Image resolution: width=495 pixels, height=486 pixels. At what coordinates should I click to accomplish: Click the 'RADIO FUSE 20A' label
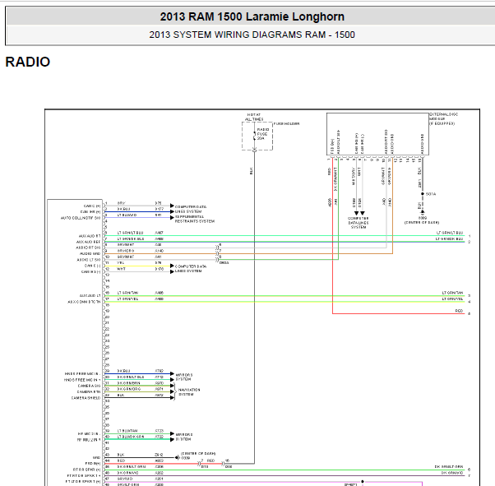click(263, 134)
